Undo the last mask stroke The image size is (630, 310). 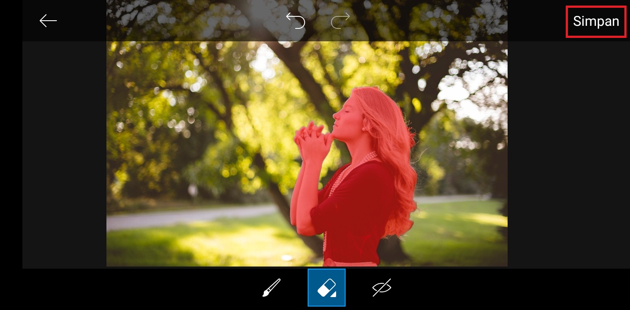pyautogui.click(x=296, y=21)
